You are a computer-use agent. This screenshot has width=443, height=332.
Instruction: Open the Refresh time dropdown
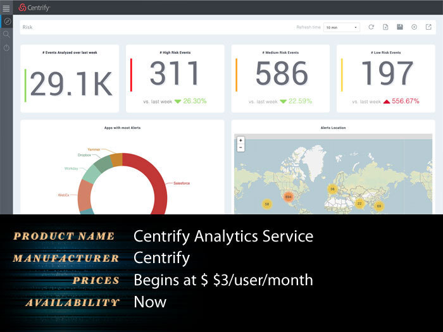click(x=342, y=27)
